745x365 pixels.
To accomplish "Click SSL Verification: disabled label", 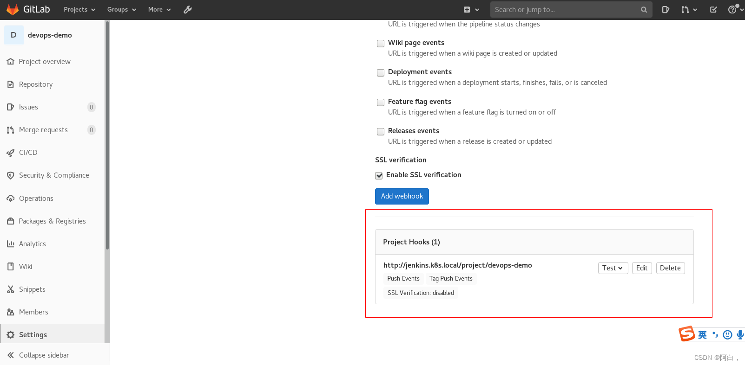I will coord(421,293).
